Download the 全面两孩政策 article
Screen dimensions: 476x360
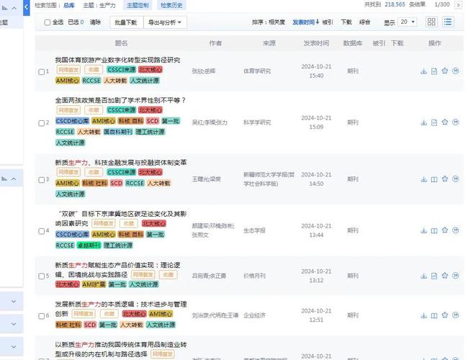pyautogui.click(x=423, y=122)
